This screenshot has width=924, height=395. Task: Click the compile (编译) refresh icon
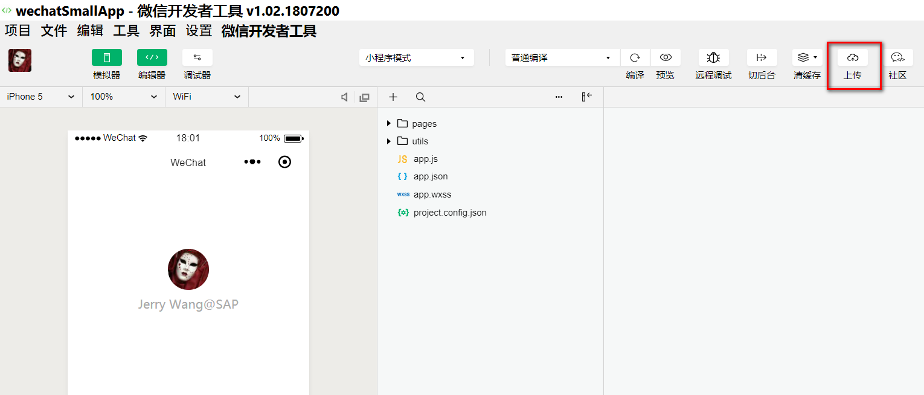click(x=635, y=57)
